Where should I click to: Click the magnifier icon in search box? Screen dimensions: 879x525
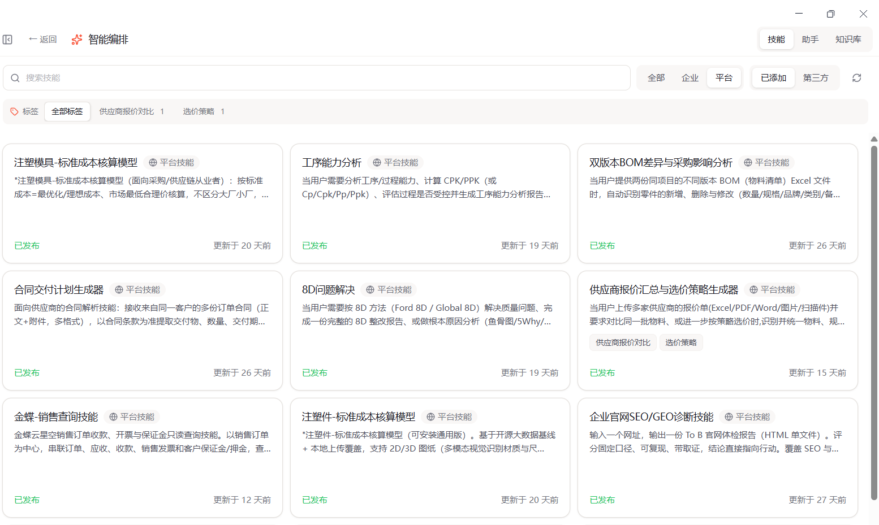(x=15, y=78)
